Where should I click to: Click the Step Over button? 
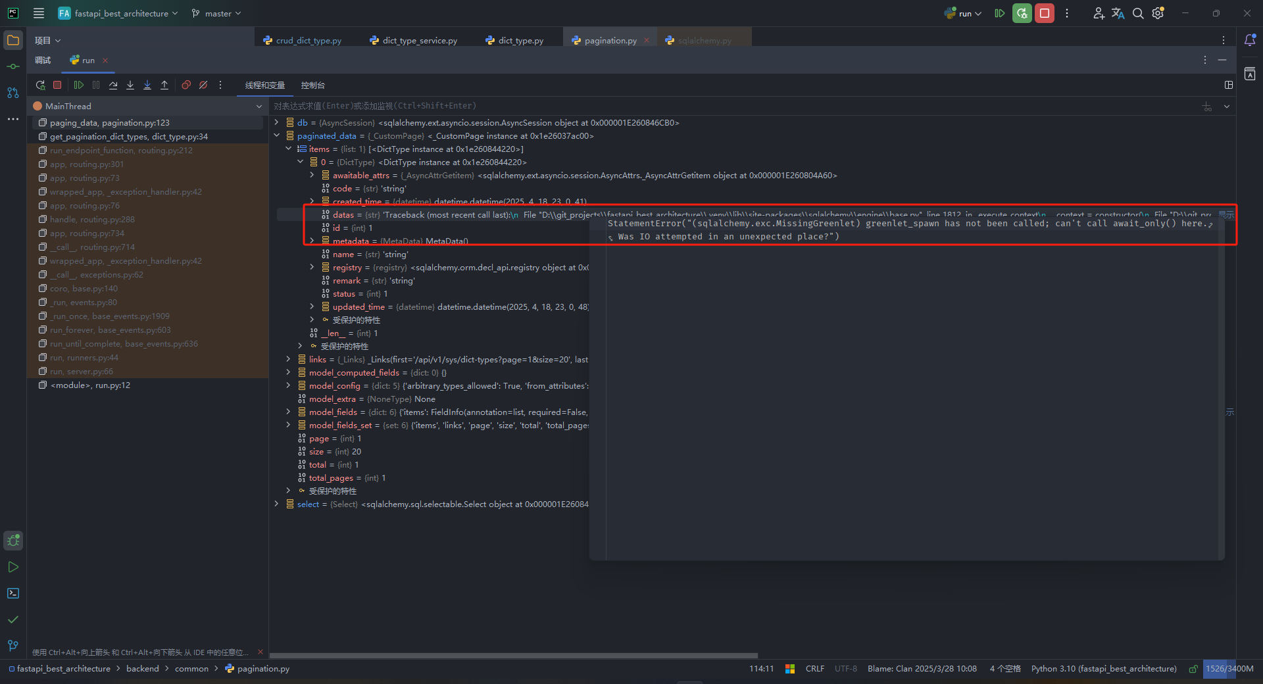pos(113,85)
